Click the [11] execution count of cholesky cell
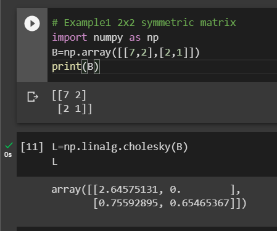The width and height of the screenshot is (277, 231). (x=32, y=147)
